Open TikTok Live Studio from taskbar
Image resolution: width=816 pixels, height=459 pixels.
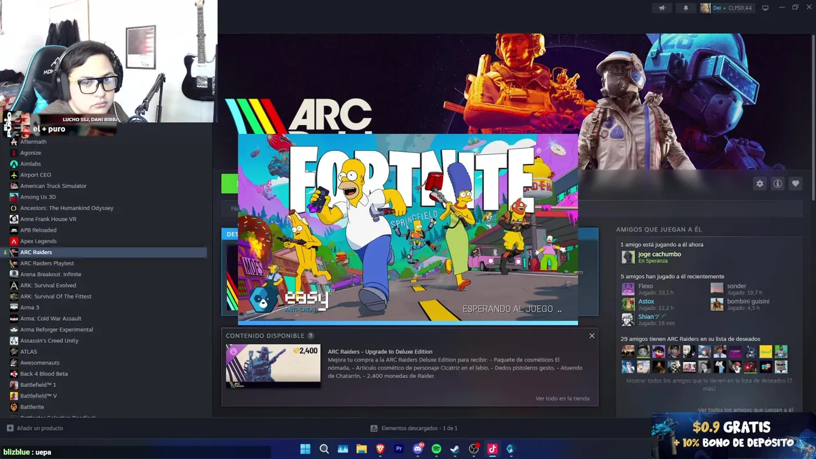(x=492, y=449)
